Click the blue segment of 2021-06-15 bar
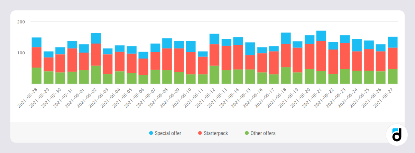 click(250, 49)
